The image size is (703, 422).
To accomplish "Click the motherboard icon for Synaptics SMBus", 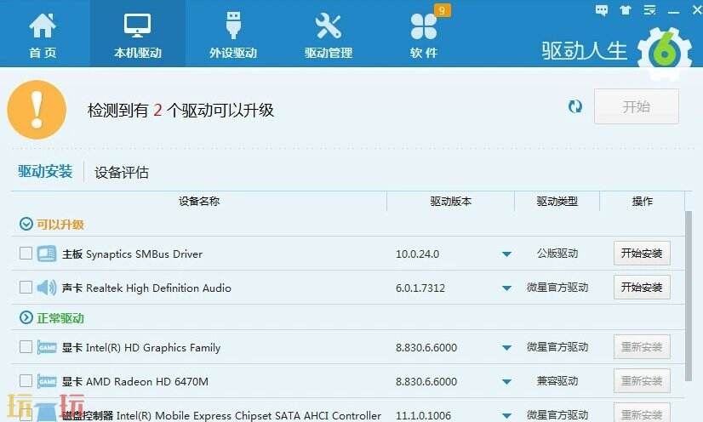I will 47,254.
